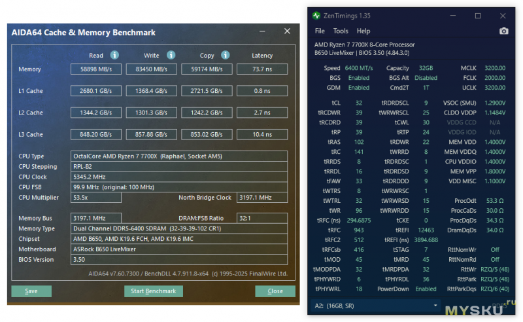Maximize the ZenTimings window
Image resolution: width=523 pixels, height=322 pixels.
478,15
